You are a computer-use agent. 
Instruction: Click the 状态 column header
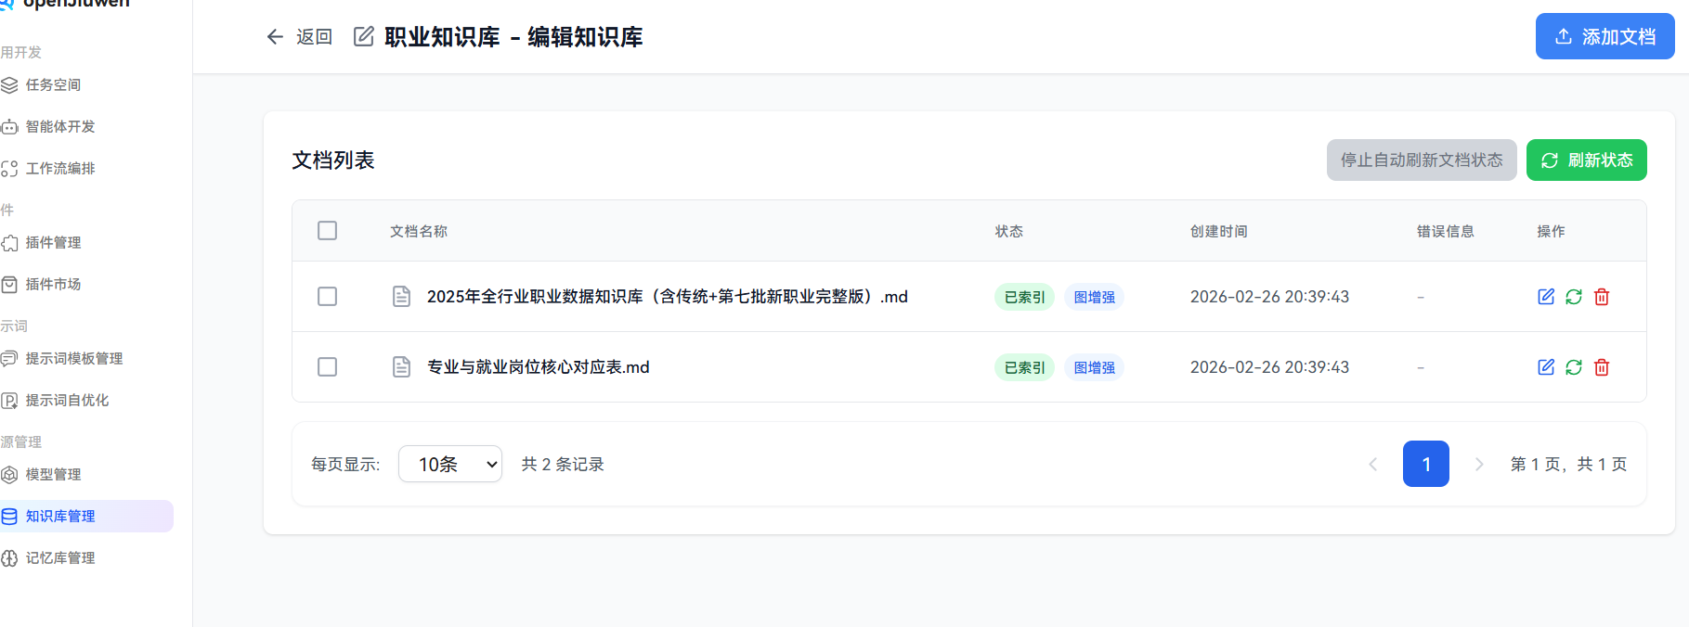(1009, 231)
